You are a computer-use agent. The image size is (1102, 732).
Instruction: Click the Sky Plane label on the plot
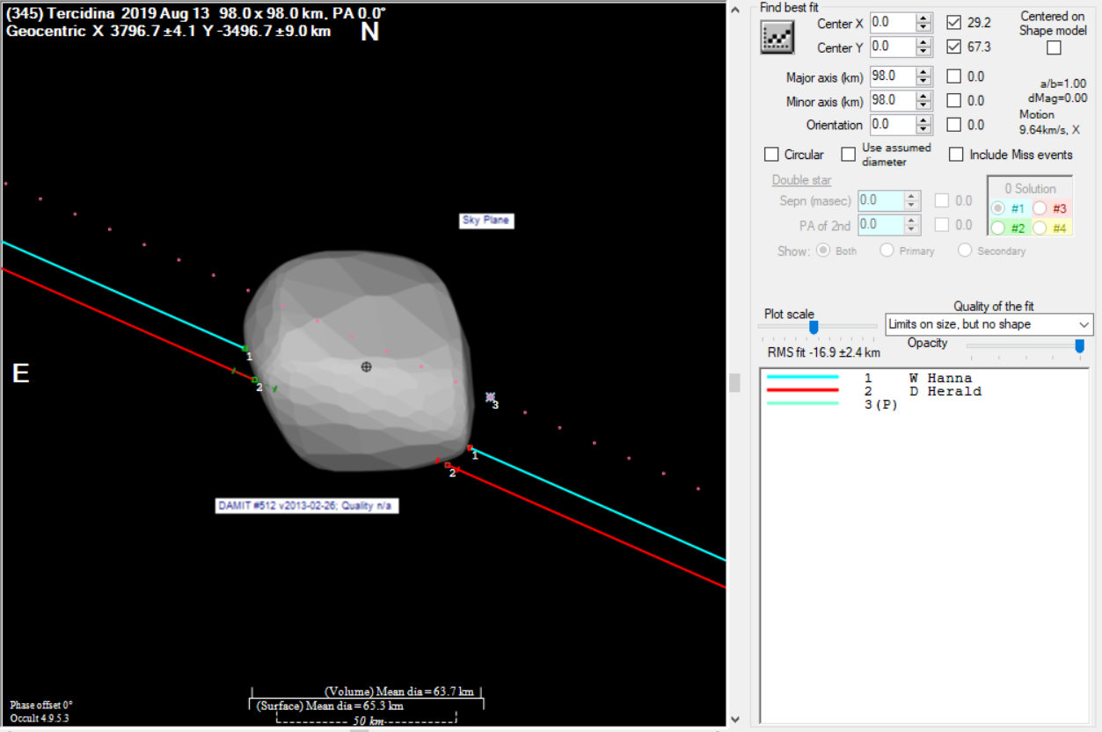(x=486, y=221)
